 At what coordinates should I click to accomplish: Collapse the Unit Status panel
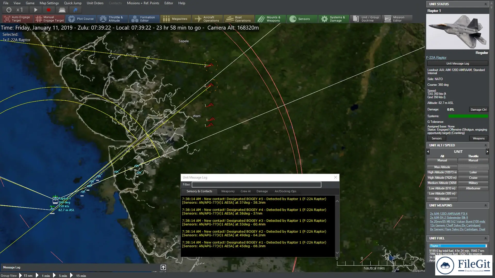485,4
